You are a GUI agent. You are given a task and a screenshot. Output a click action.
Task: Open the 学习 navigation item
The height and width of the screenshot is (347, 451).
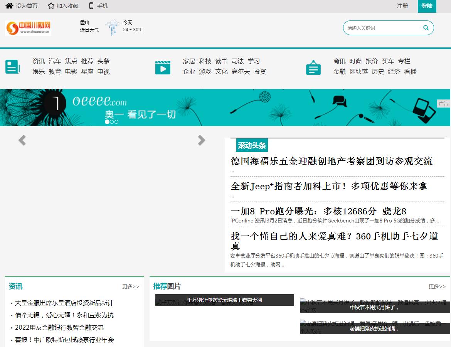click(254, 61)
